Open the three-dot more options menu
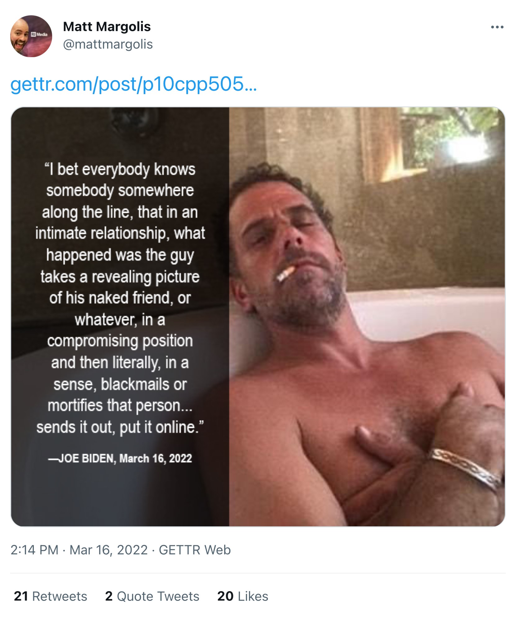This screenshot has width=516, height=617. 497,27
